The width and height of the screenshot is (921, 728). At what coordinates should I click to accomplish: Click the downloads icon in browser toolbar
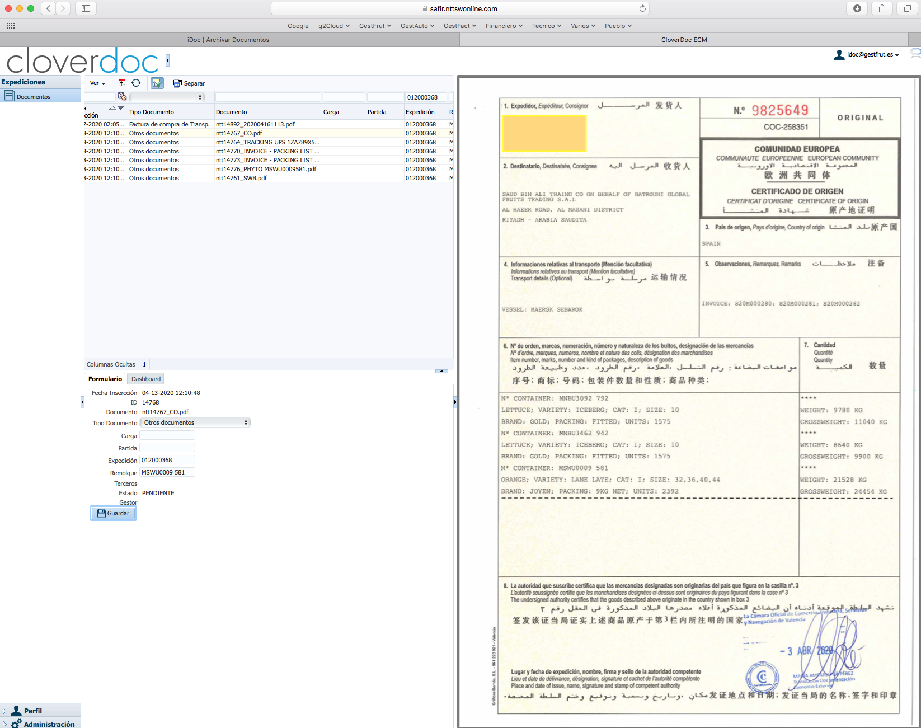pyautogui.click(x=857, y=8)
